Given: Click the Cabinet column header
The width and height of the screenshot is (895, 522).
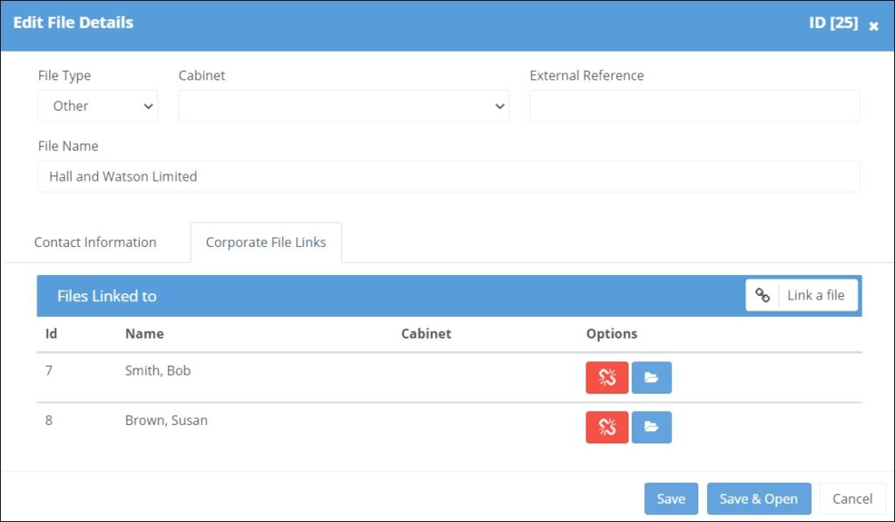Looking at the screenshot, I should click(426, 334).
